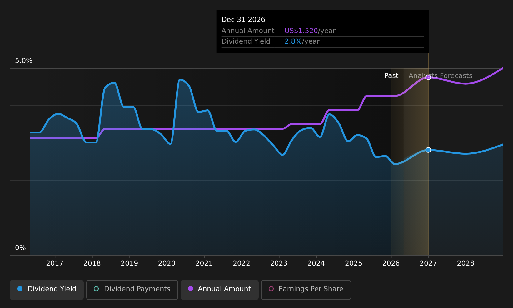Toggle the Dividend Yield legend series
This screenshot has height=308, width=513.
click(x=47, y=290)
